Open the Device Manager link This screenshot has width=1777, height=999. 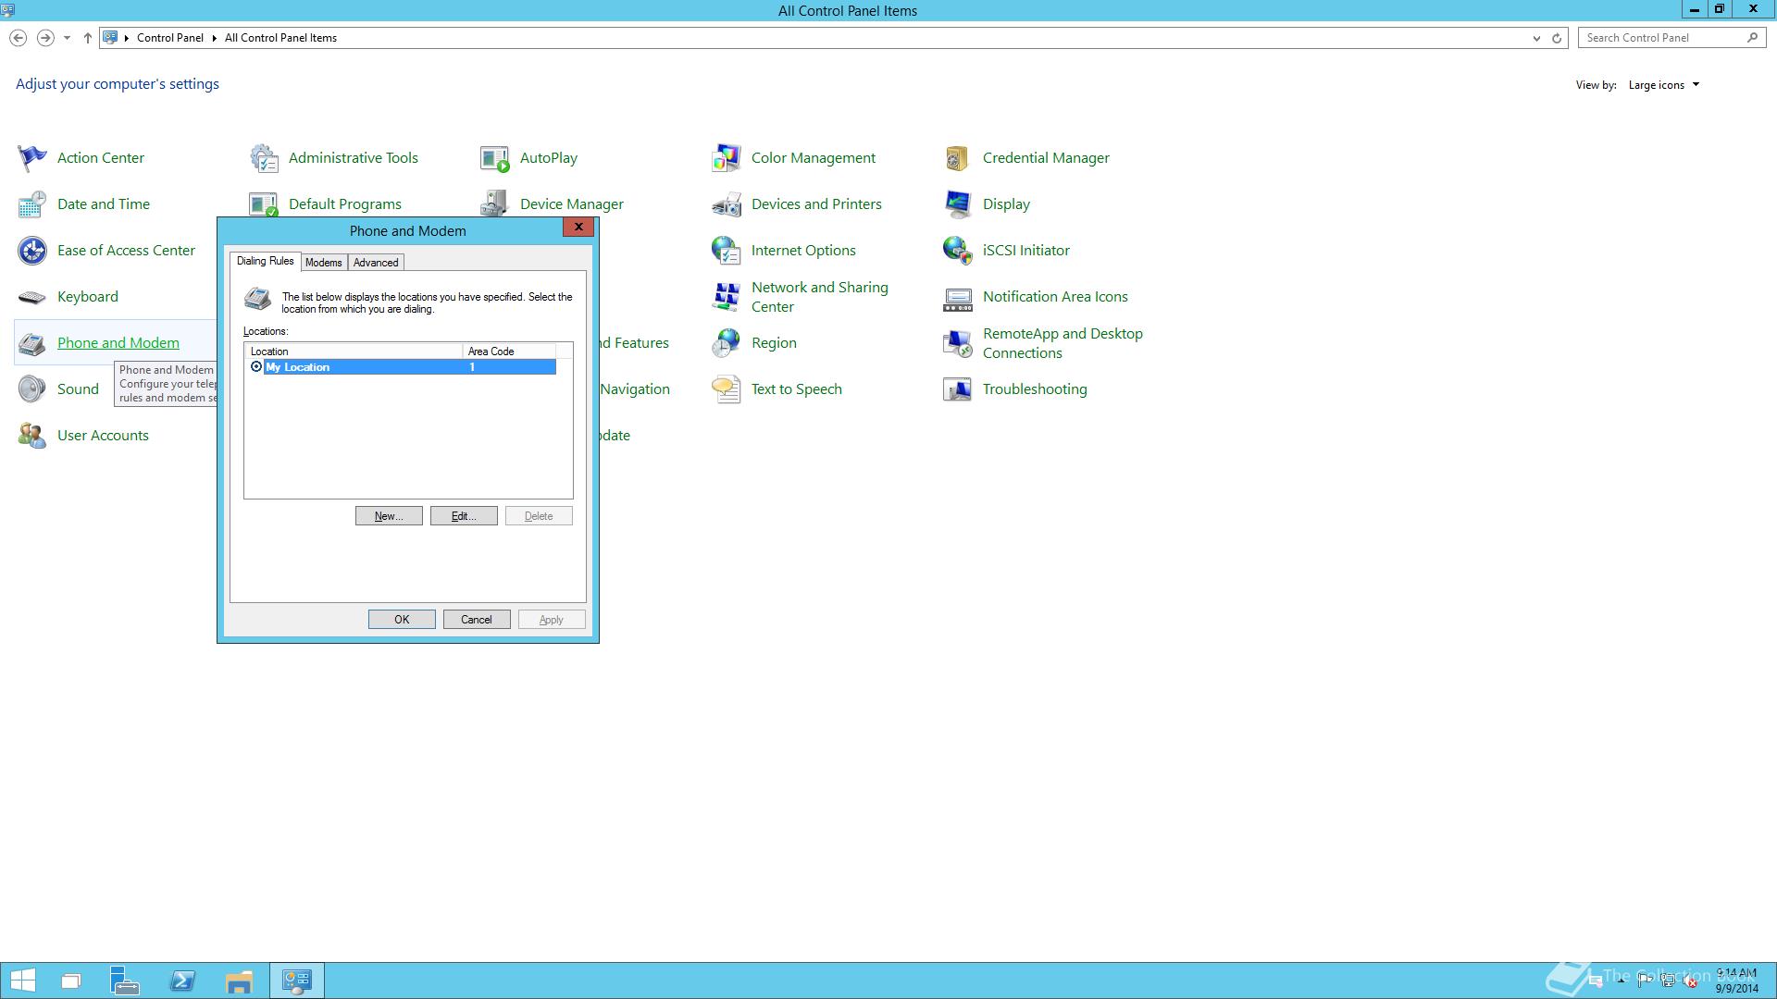pos(571,204)
